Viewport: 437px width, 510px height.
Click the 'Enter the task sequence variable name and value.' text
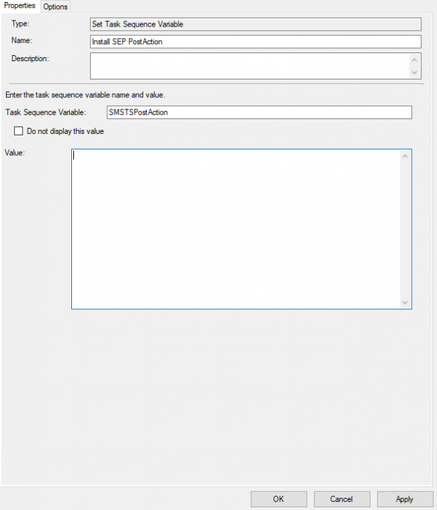click(85, 95)
